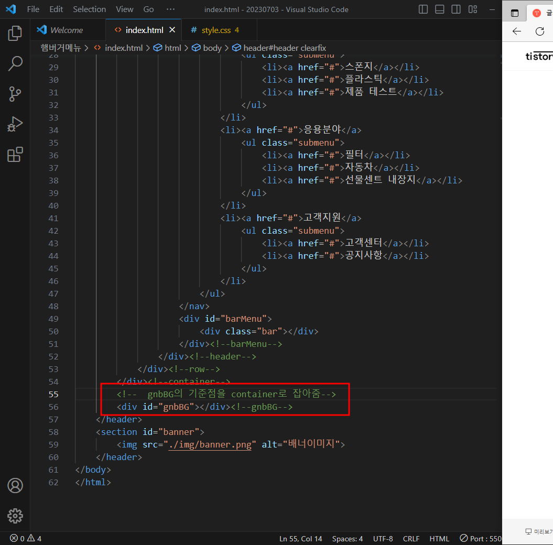The image size is (553, 545).
Task: Select 햄버거메뉴 folder breadcrumb
Action: click(61, 48)
